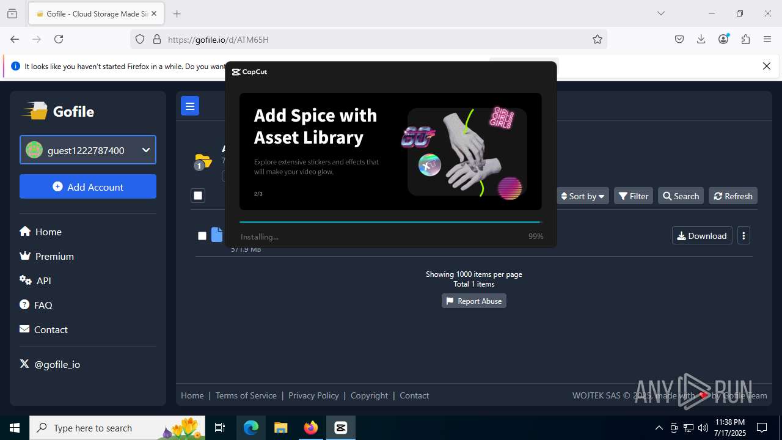Click the blue file icon in the row
This screenshot has width=782, height=440.
(x=217, y=235)
